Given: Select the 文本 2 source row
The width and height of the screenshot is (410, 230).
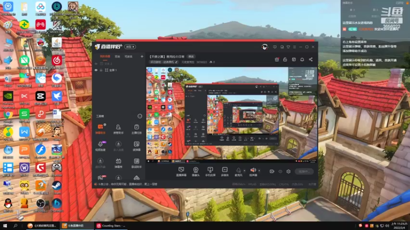Looking at the screenshot, I should coord(118,63).
